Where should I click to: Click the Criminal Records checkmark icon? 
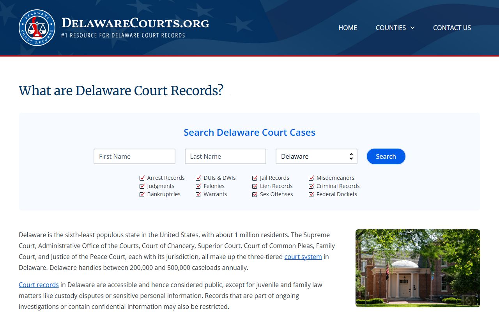tap(311, 186)
